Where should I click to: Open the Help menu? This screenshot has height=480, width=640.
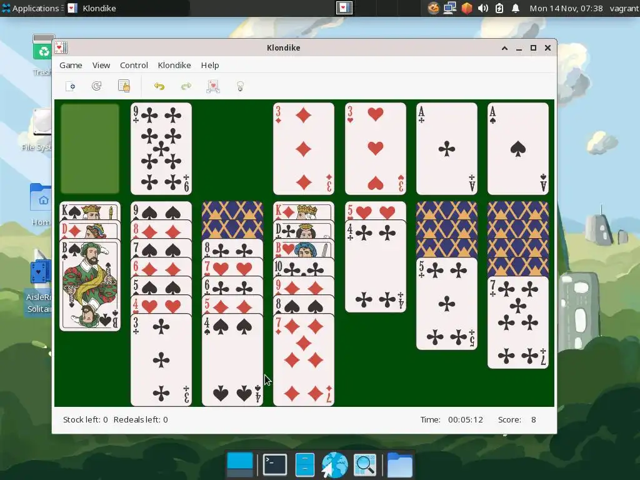point(210,65)
